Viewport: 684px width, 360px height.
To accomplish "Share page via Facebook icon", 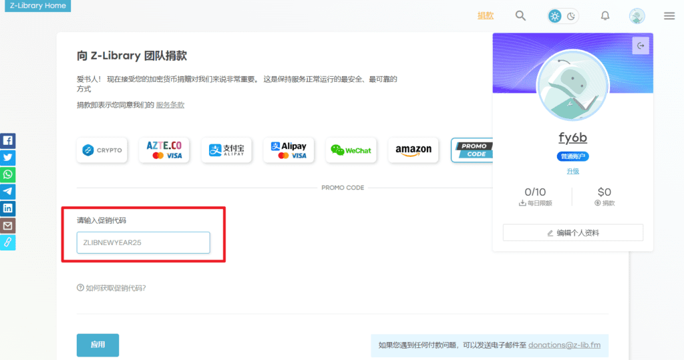I will 8,140.
